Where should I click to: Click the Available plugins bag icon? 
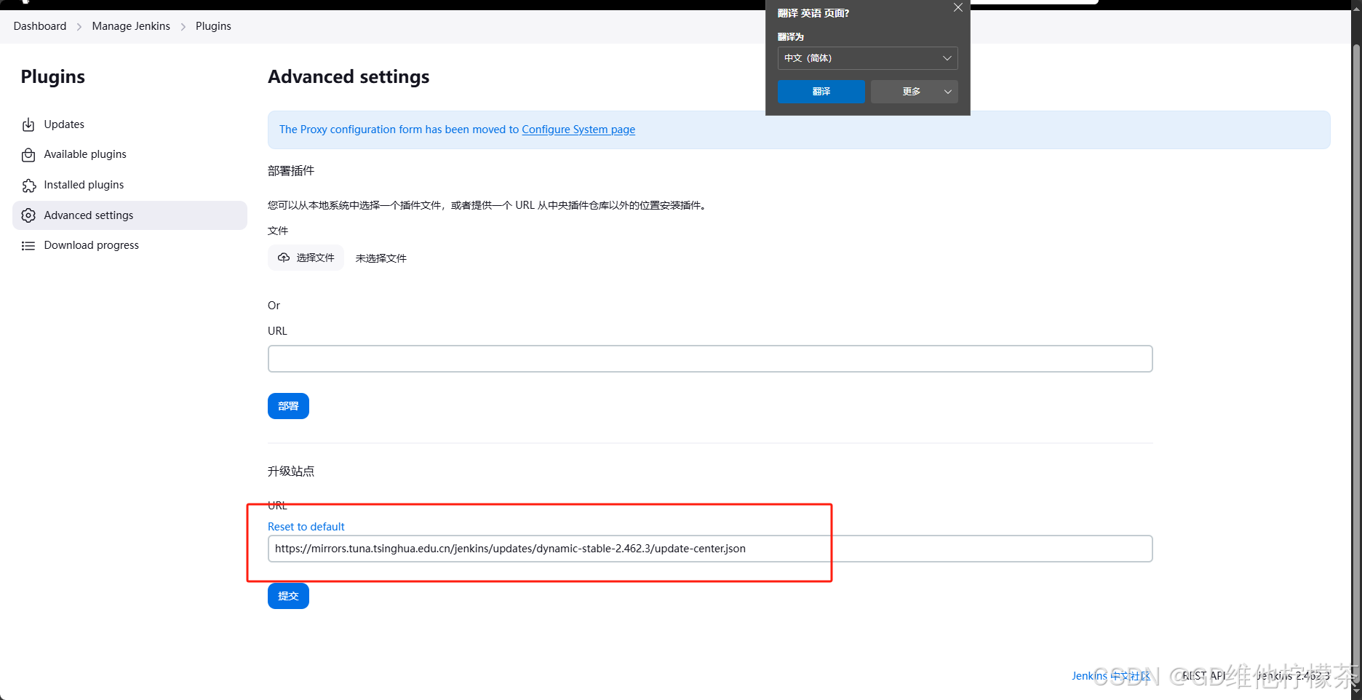tap(28, 155)
